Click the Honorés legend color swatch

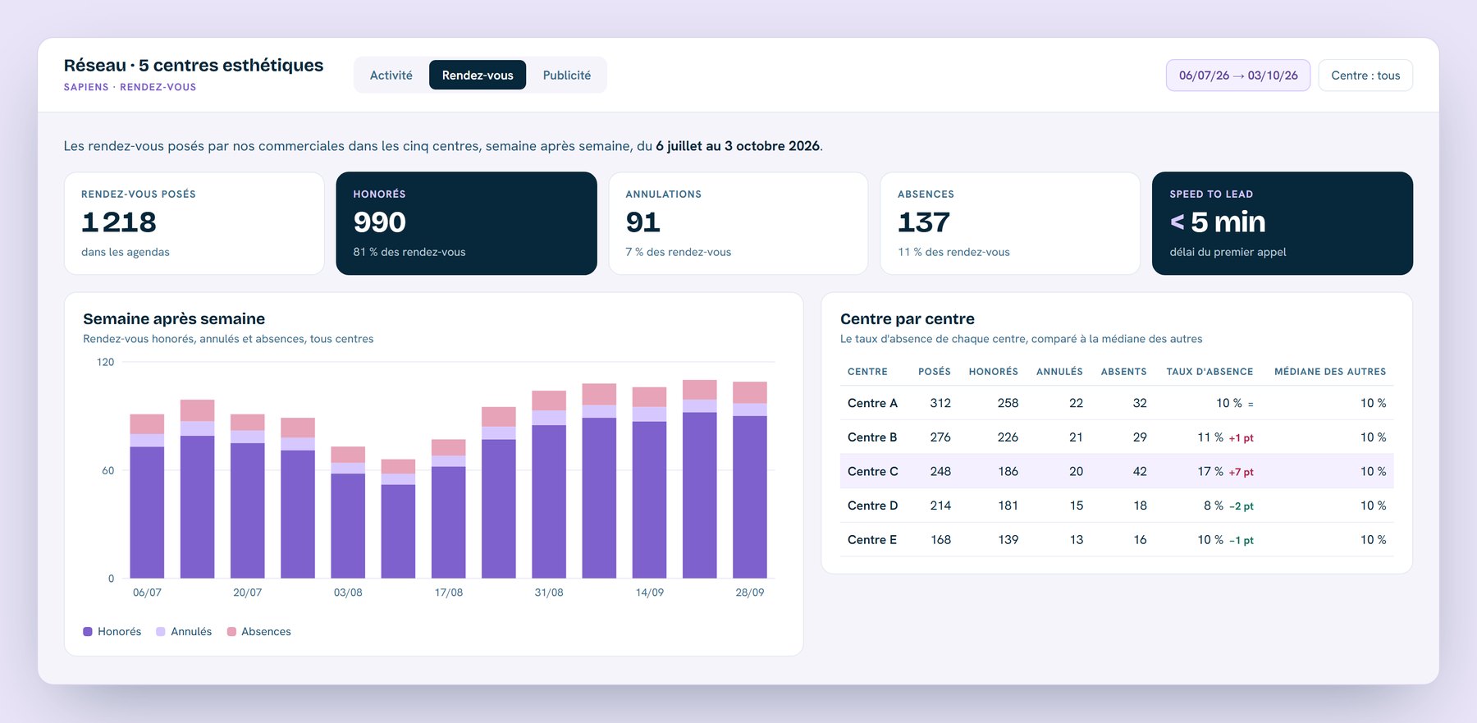click(x=88, y=631)
